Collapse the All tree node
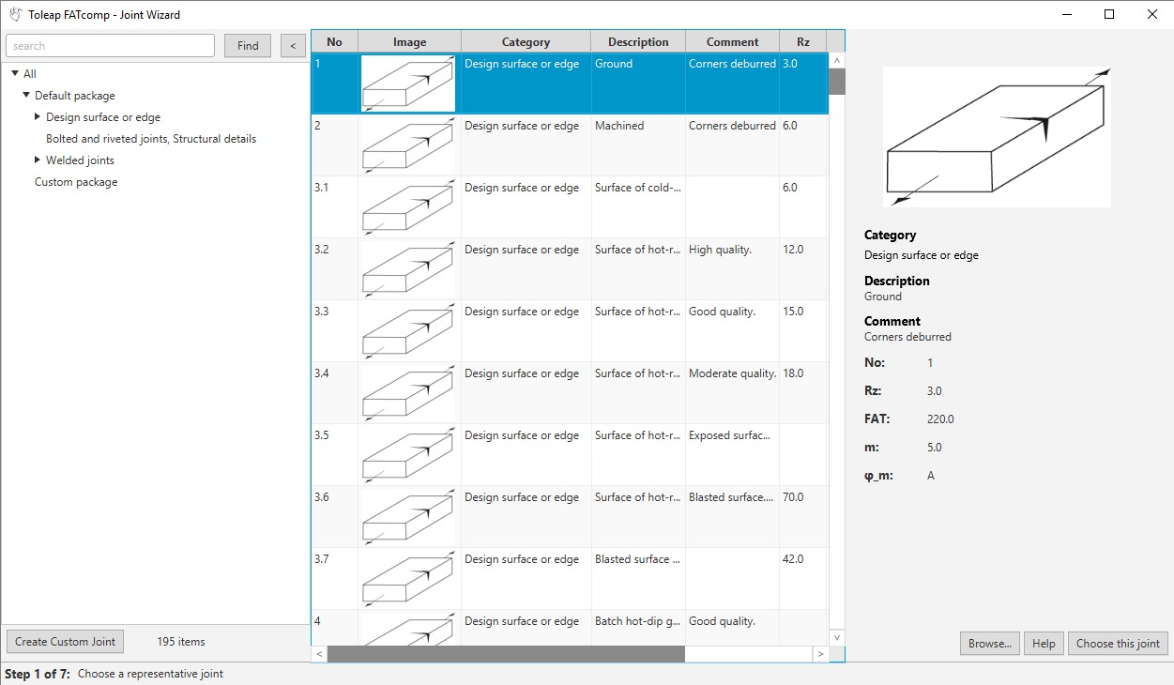The height and width of the screenshot is (685, 1174). click(x=15, y=74)
